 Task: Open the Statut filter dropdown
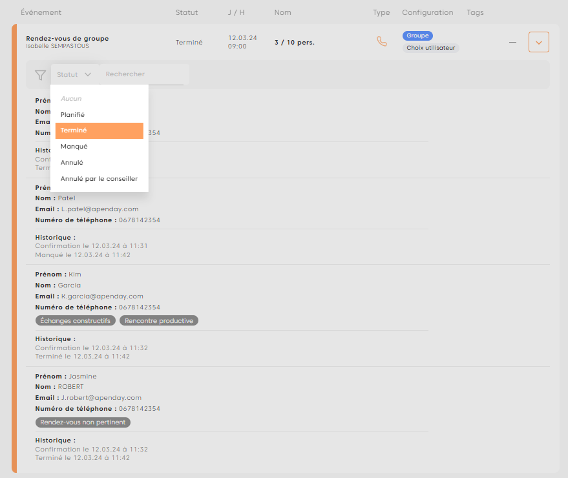click(74, 75)
